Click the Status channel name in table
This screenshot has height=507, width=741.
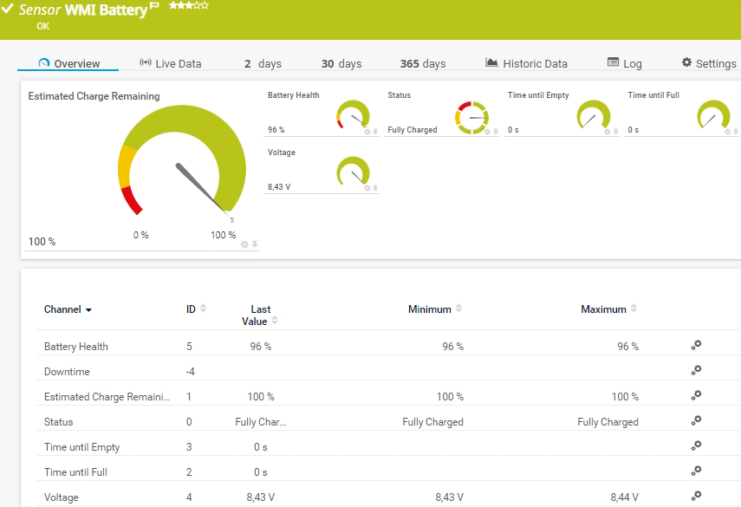coord(59,421)
